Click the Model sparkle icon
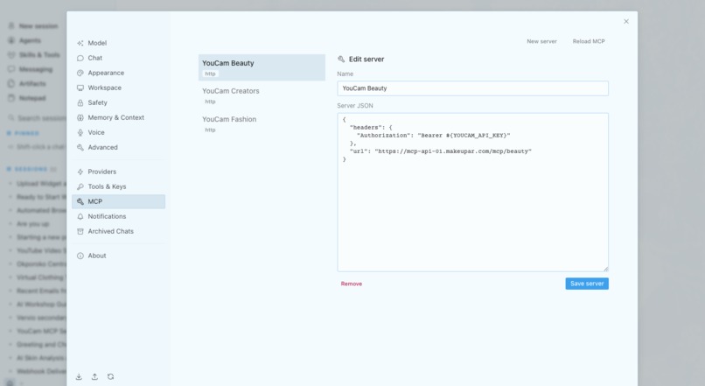 [x=80, y=43]
